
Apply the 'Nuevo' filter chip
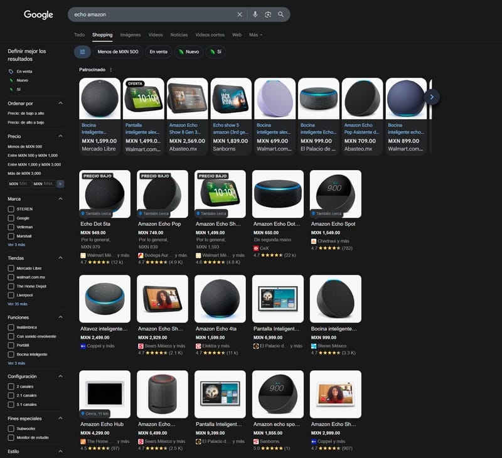point(189,52)
